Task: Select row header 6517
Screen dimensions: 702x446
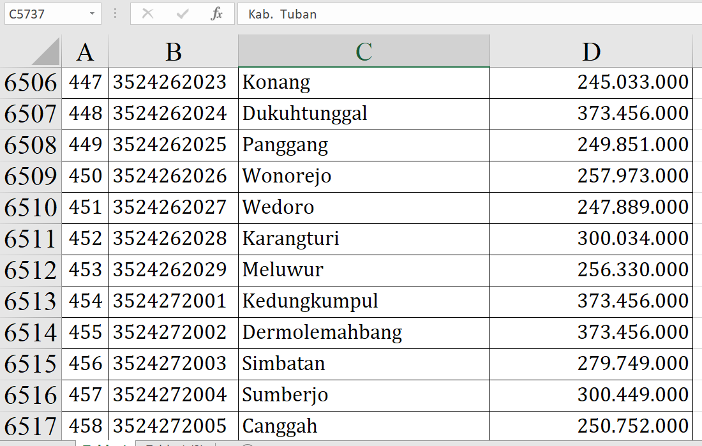Action: 31,426
